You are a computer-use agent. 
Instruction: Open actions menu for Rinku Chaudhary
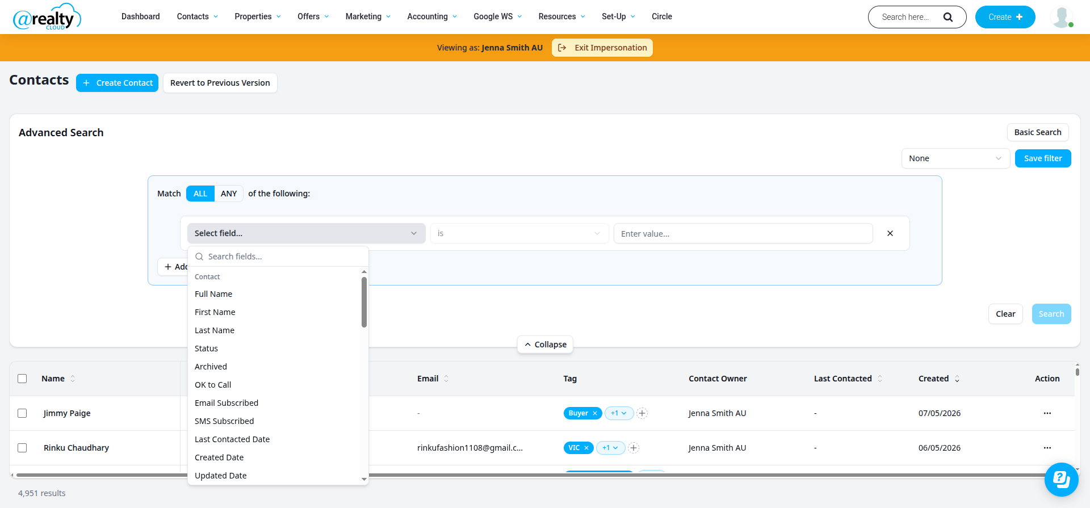(1047, 448)
